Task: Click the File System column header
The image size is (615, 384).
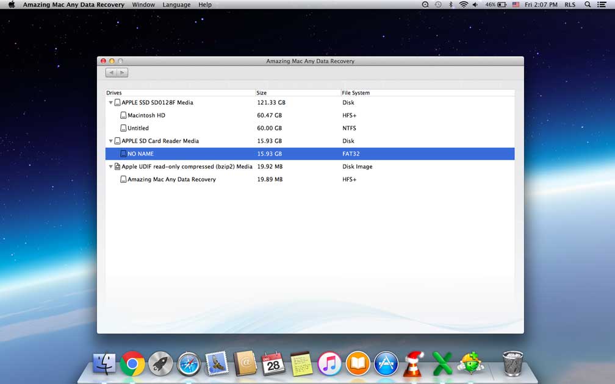Action: 356,93
